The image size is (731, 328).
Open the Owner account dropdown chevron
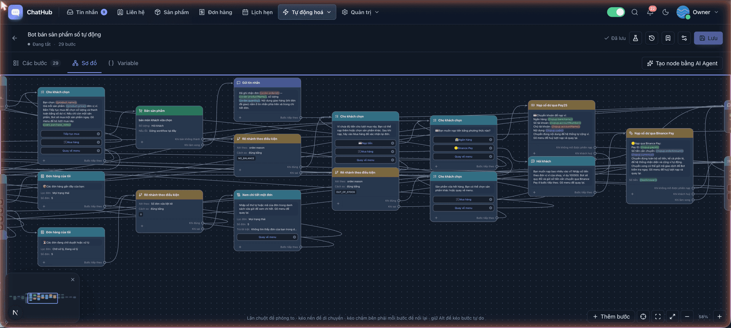pyautogui.click(x=716, y=12)
